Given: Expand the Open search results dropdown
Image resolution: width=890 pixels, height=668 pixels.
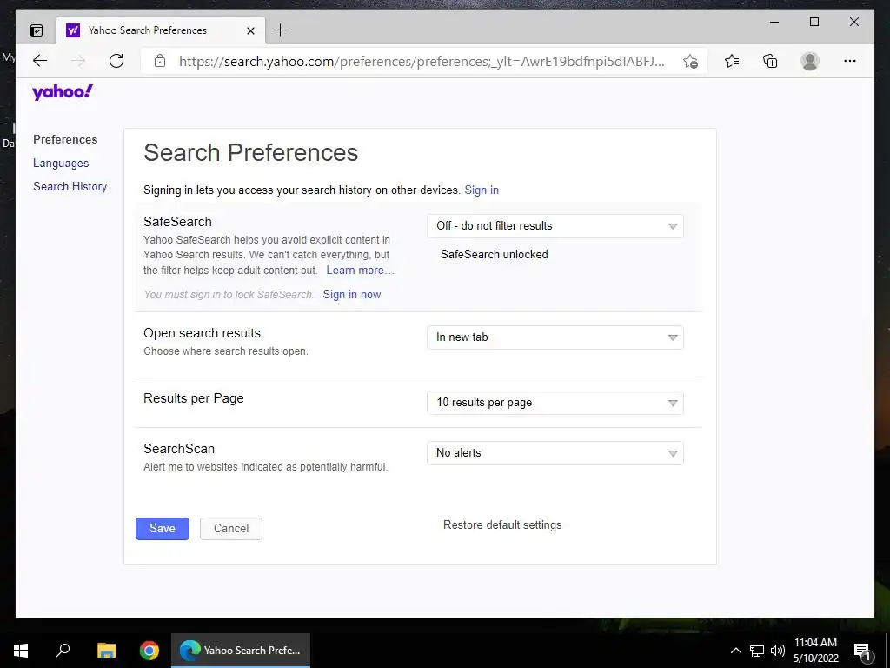Looking at the screenshot, I should (555, 337).
